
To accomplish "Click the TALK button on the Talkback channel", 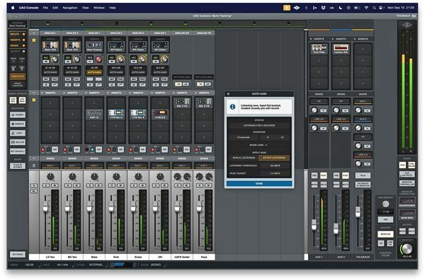I will click(363, 175).
